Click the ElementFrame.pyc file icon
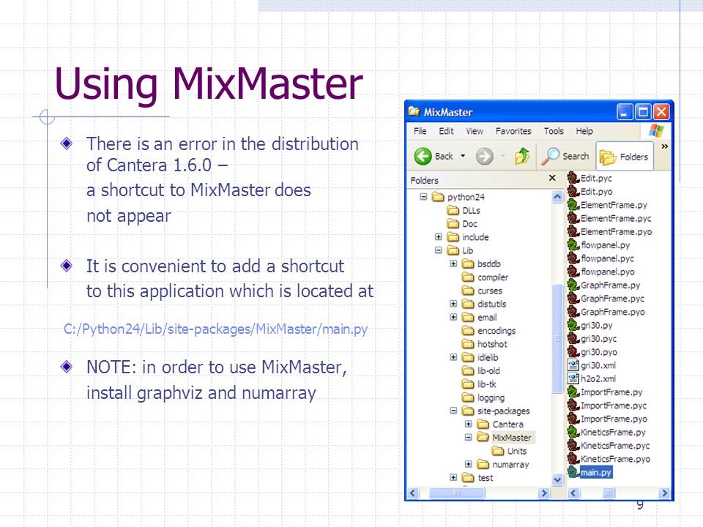Viewport: 703px width, 527px height. tap(573, 218)
